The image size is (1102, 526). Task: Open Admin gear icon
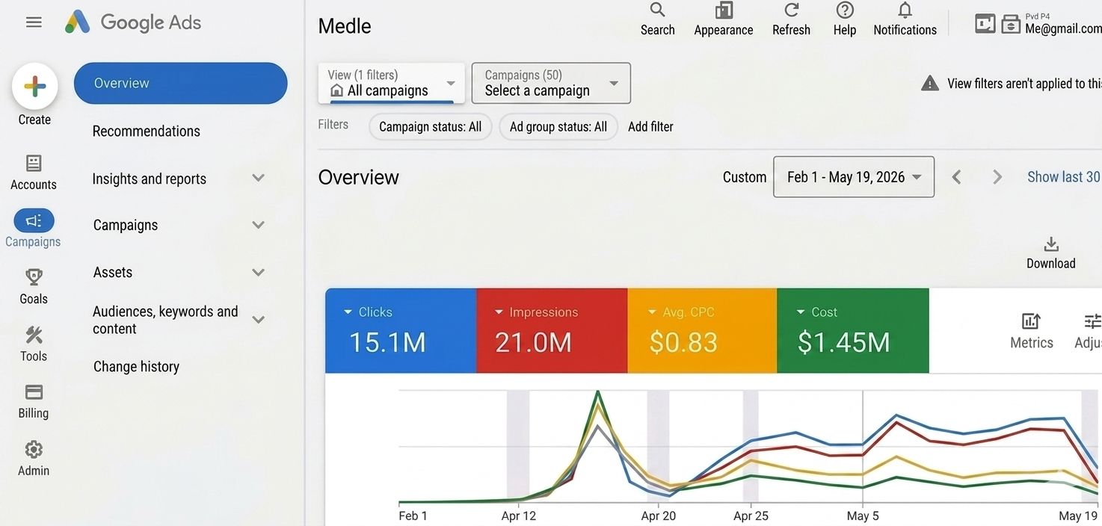pos(34,449)
